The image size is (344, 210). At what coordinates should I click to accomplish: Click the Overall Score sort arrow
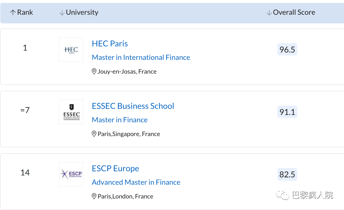point(269,13)
